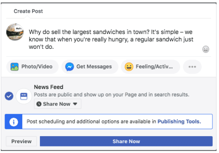Click the Photo/Video picture icon
Screen dimensions: 219x153
pos(14,67)
